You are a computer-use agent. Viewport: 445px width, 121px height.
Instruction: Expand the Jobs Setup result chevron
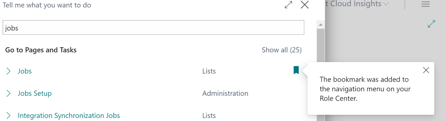8,93
